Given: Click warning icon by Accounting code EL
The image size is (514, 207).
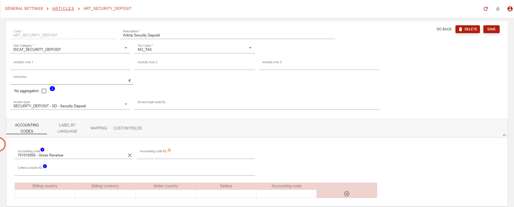Looking at the screenshot, I should click(x=169, y=150).
